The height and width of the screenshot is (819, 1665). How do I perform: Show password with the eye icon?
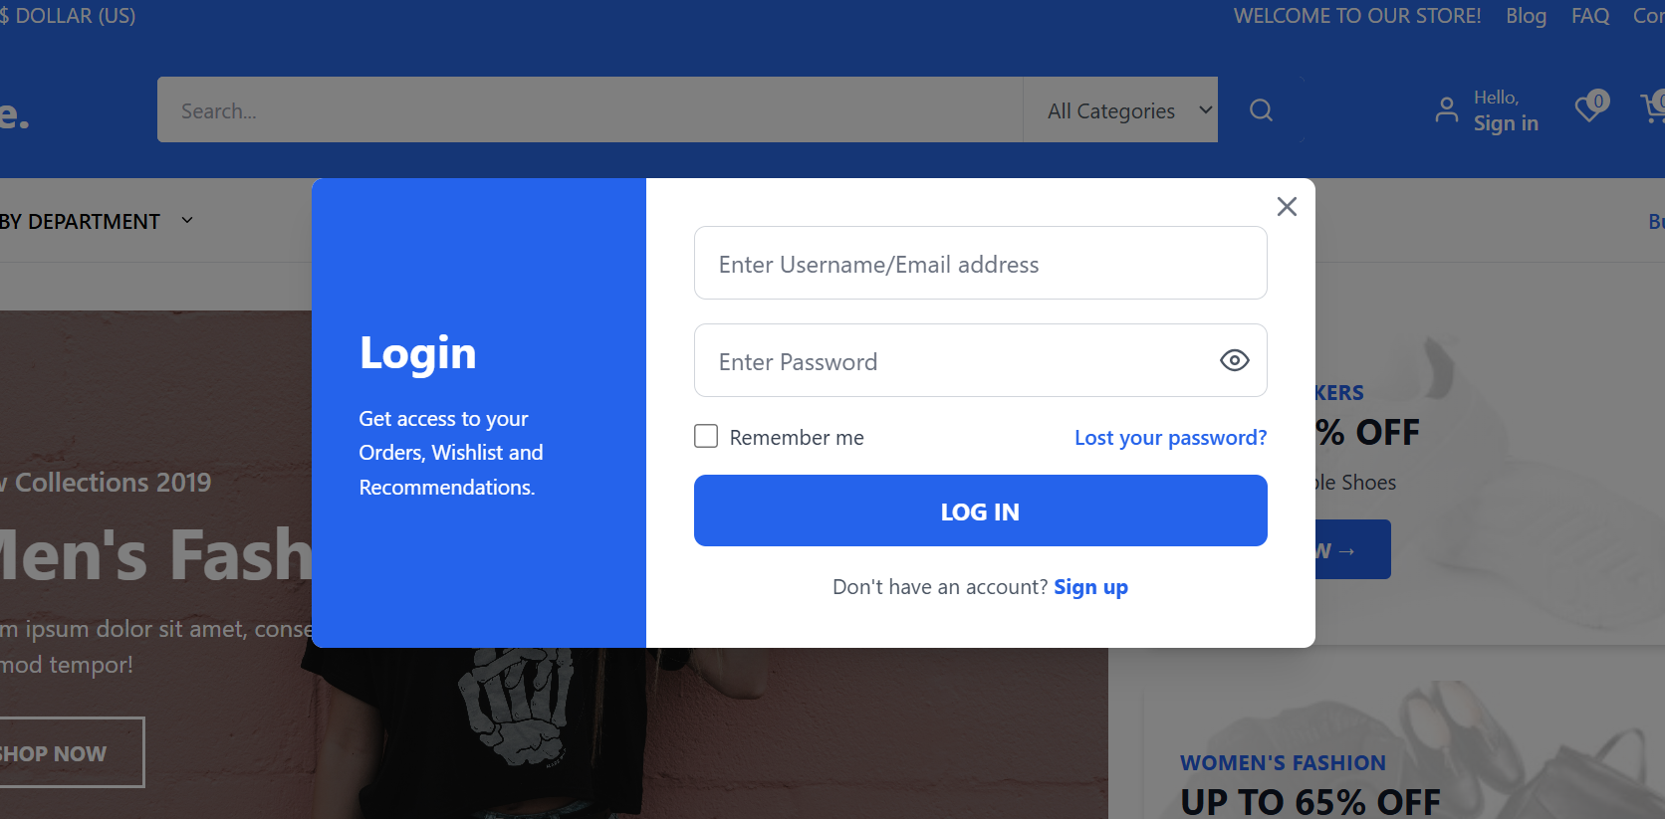pos(1234,360)
